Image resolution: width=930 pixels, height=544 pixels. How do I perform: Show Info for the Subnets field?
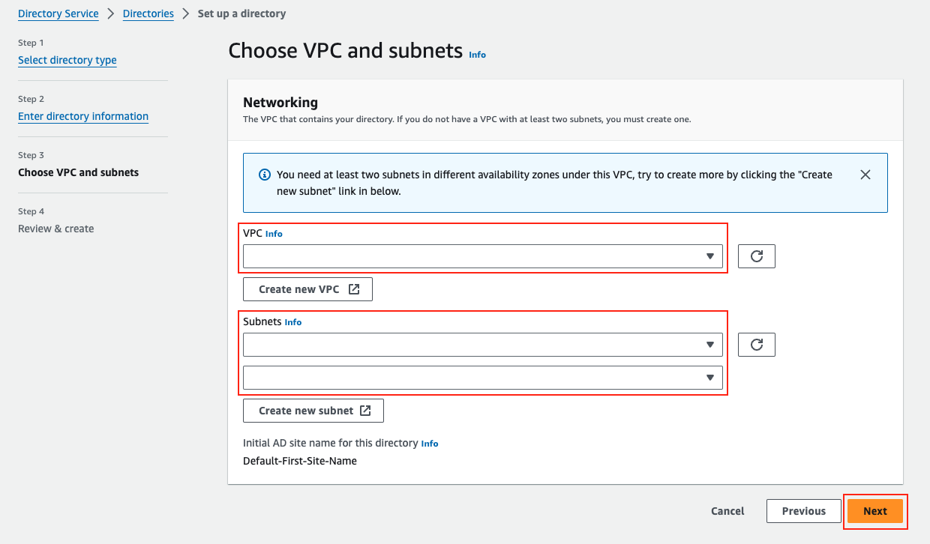tap(292, 322)
